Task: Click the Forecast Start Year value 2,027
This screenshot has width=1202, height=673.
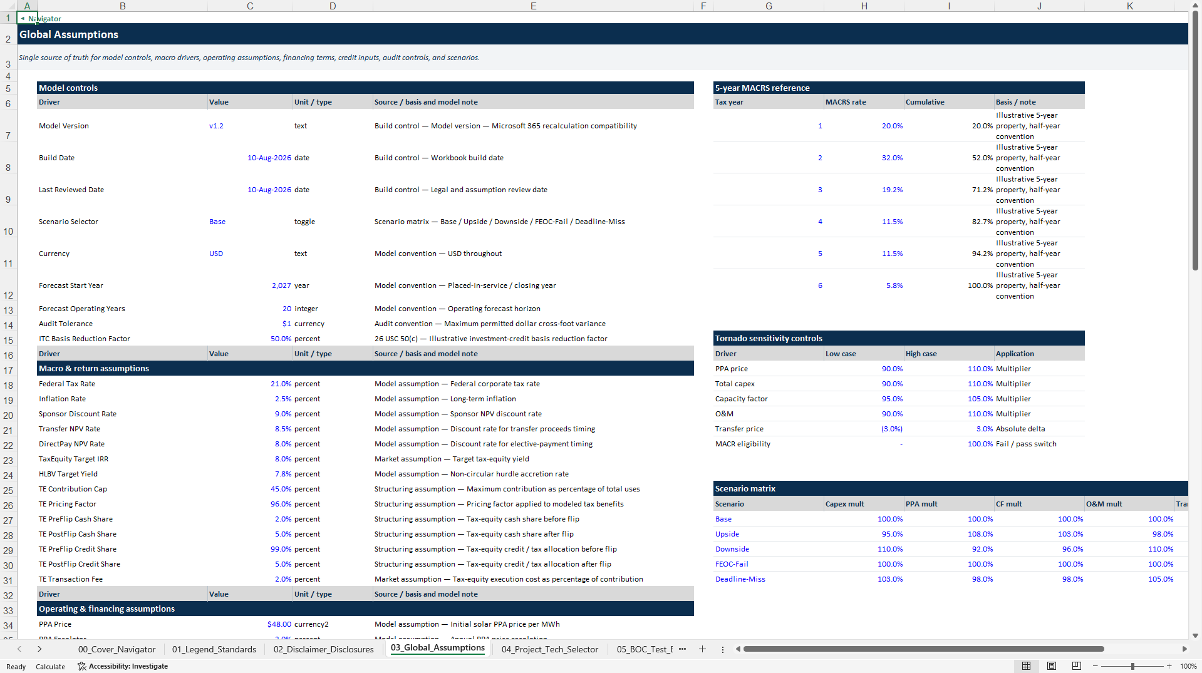Action: click(x=250, y=285)
